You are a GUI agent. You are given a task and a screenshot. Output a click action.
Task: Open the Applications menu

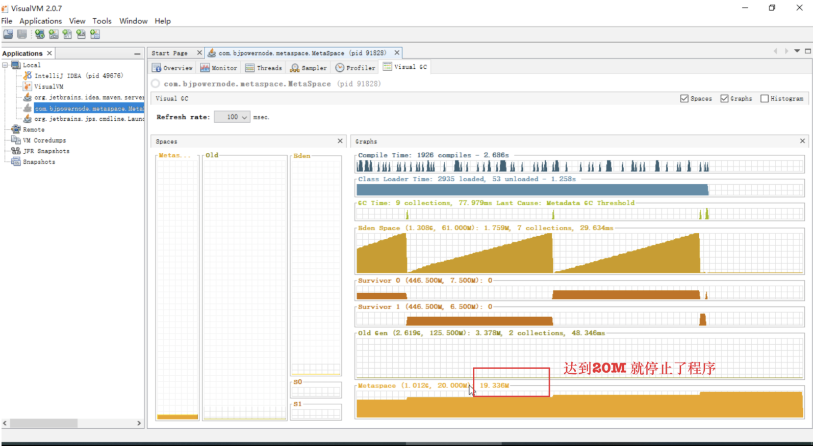point(40,21)
